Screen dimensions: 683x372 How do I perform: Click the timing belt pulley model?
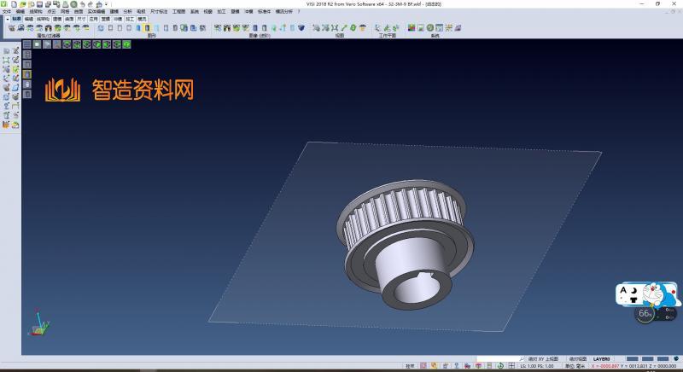pyautogui.click(x=405, y=244)
